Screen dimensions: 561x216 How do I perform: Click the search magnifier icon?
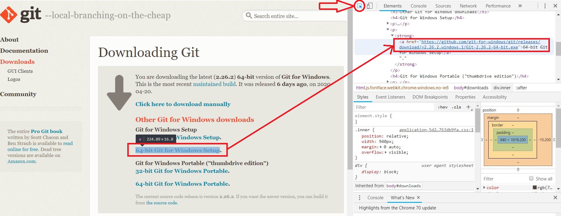point(249,16)
